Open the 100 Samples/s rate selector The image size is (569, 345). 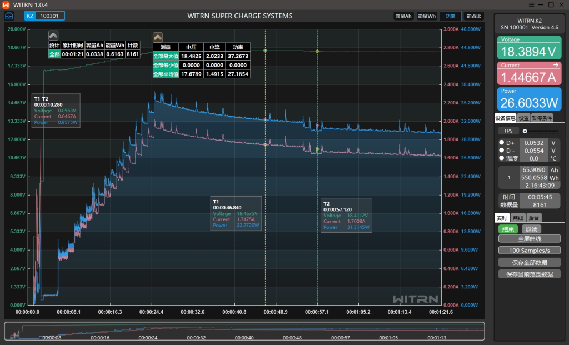529,251
